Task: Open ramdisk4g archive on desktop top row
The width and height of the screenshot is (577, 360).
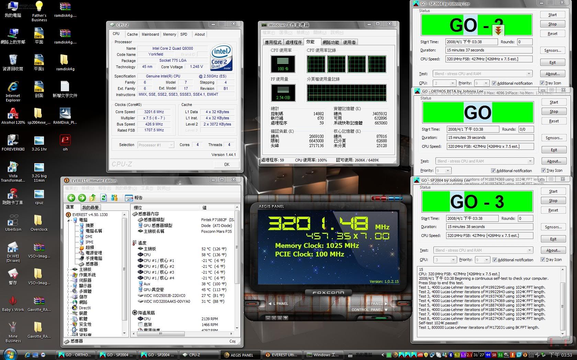Action: [65, 10]
